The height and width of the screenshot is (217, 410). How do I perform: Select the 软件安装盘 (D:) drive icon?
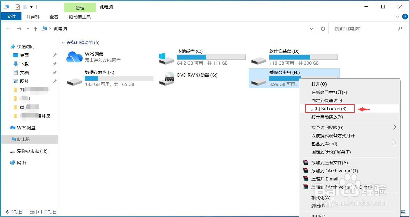point(259,60)
